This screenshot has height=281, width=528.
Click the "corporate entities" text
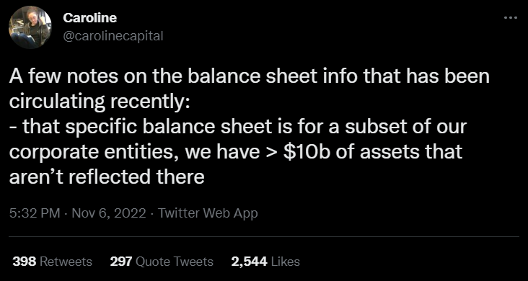tap(97, 152)
